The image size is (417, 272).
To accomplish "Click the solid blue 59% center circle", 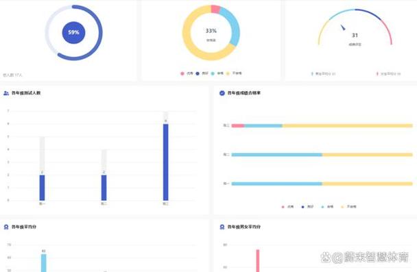I will (x=73, y=32).
